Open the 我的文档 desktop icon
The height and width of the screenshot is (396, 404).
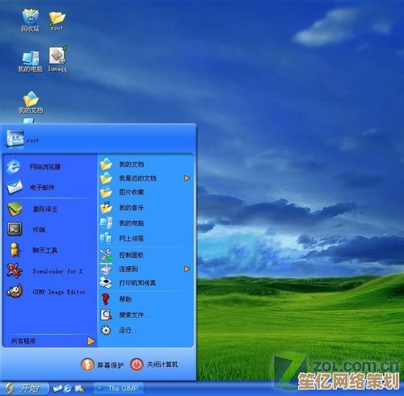(31, 102)
